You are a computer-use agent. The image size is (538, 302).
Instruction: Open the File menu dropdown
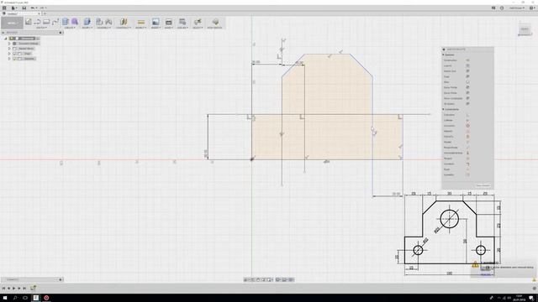coord(13,8)
